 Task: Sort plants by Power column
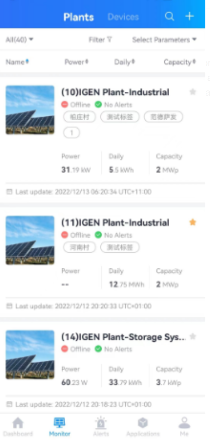(x=76, y=62)
